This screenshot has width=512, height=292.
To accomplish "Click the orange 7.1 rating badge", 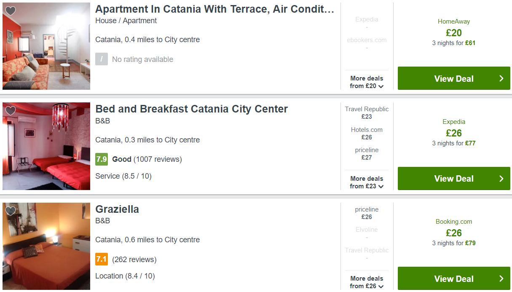I will (102, 259).
